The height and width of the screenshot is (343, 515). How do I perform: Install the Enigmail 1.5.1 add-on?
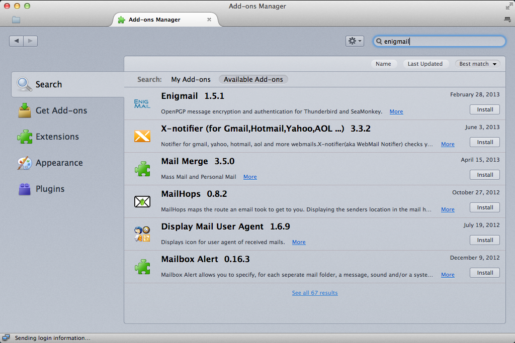pos(485,109)
